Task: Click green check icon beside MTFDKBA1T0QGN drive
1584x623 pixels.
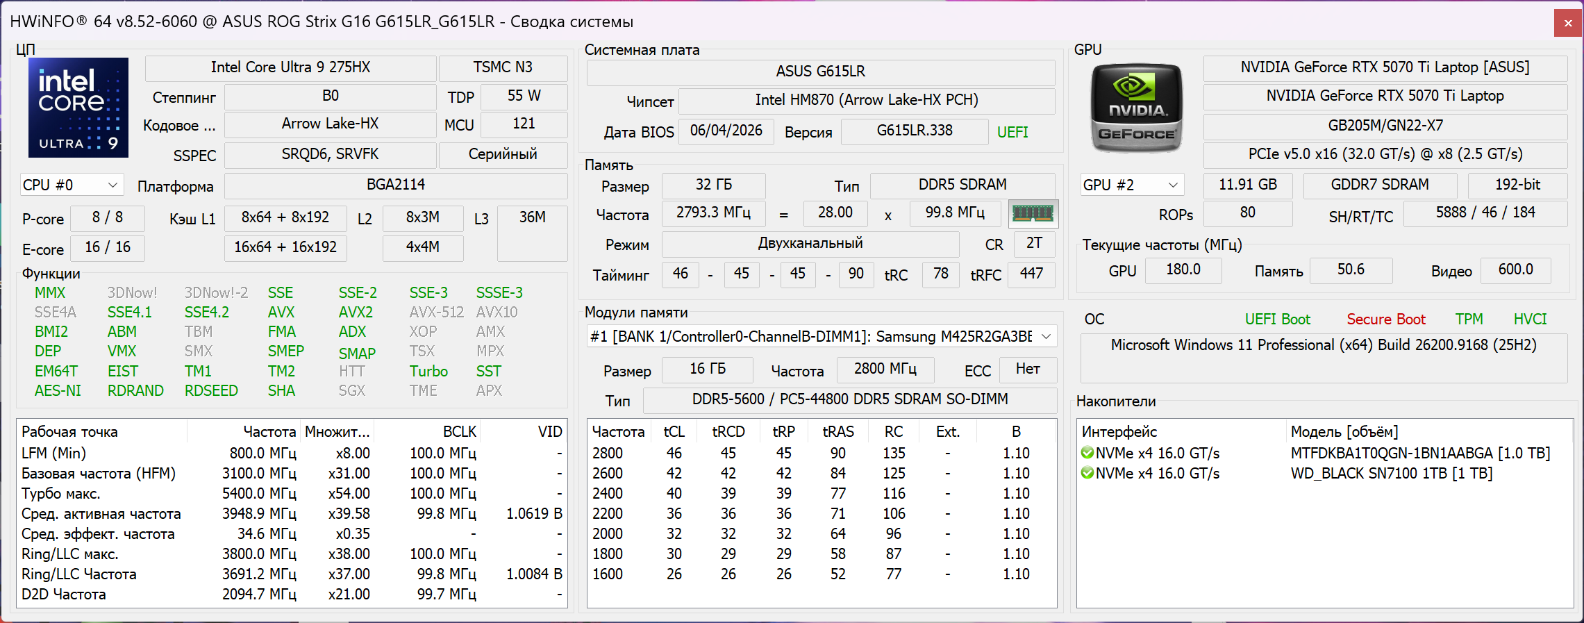Action: pos(1087,453)
